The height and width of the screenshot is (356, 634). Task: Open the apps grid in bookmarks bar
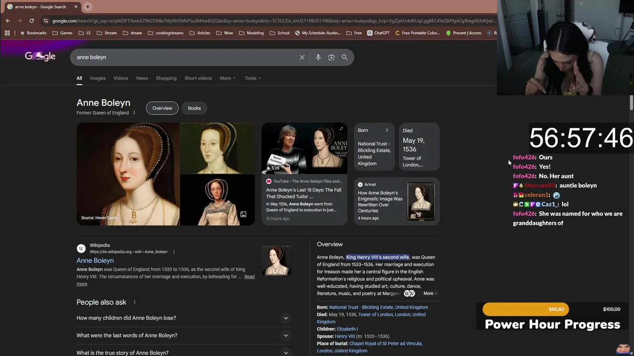tap(7, 33)
